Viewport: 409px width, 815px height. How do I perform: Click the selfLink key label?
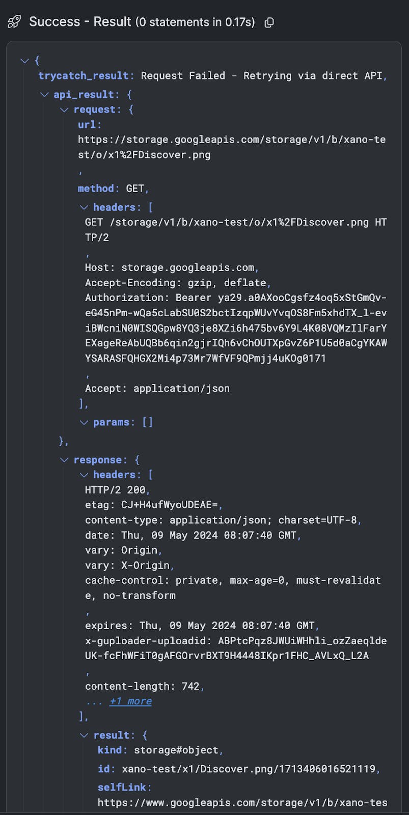click(x=122, y=787)
